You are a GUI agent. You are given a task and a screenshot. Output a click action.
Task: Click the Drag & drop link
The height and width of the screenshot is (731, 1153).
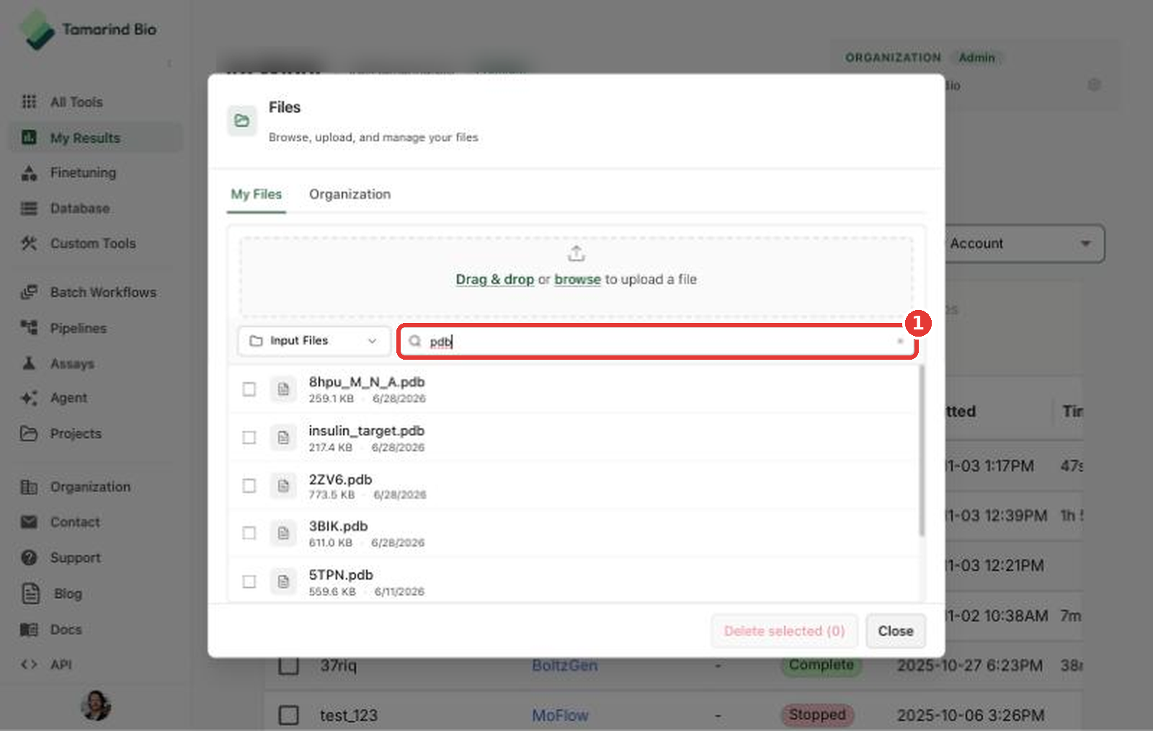pyautogui.click(x=494, y=279)
